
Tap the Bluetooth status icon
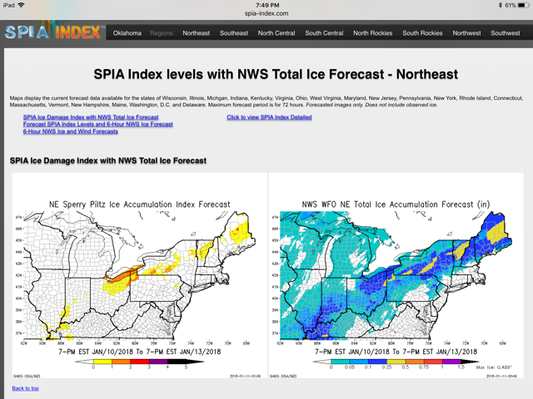click(x=501, y=5)
